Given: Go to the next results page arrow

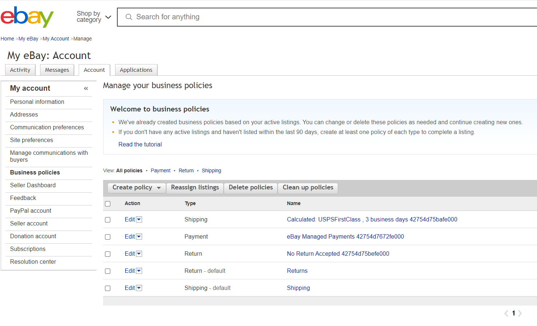Looking at the screenshot, I should (x=520, y=313).
